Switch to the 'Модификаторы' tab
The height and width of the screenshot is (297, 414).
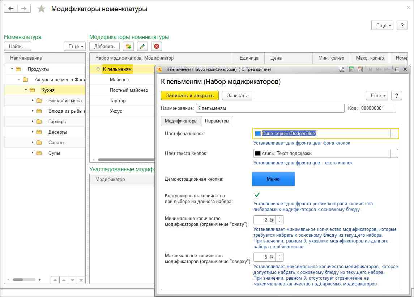(x=181, y=121)
